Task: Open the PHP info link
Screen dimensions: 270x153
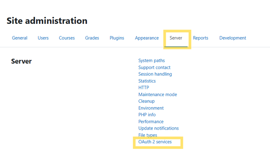Action: point(147,115)
